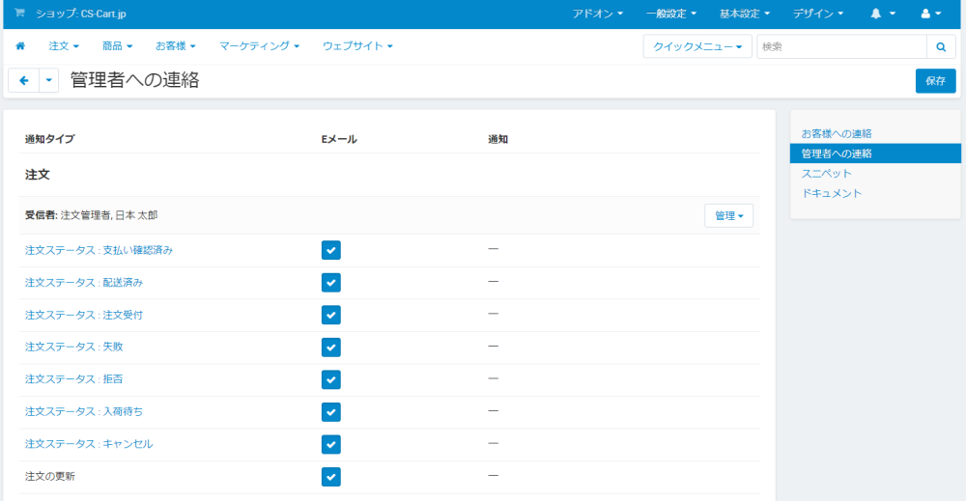Open the 商品 menu
966x501 pixels.
pos(118,46)
